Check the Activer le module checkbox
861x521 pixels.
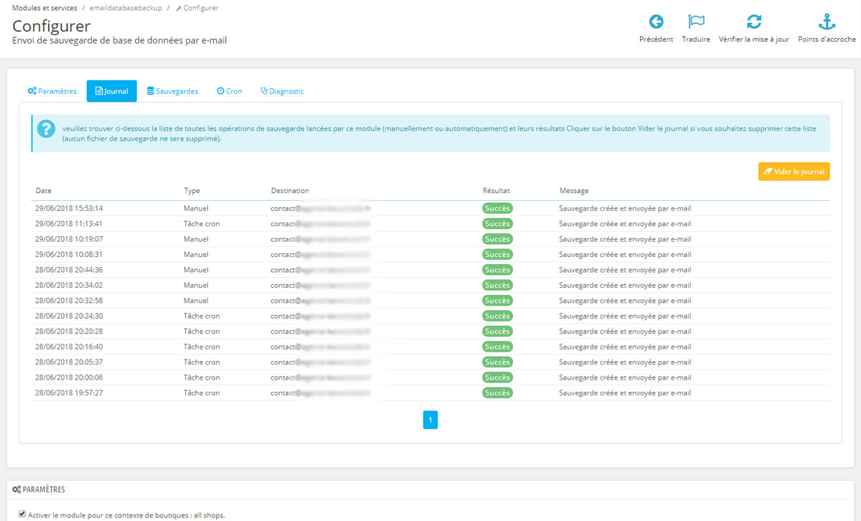tap(22, 514)
